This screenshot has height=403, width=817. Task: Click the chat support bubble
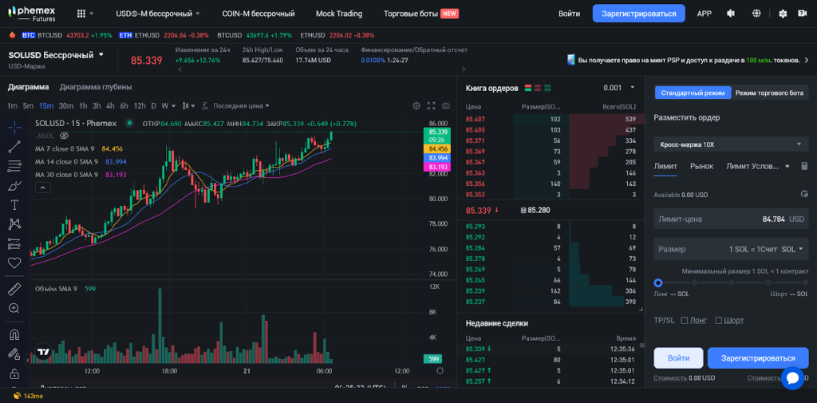tap(792, 378)
